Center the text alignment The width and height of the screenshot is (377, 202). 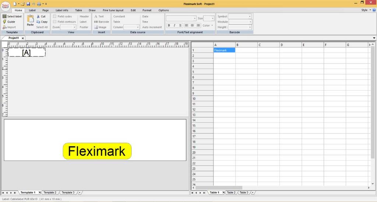[192, 25]
